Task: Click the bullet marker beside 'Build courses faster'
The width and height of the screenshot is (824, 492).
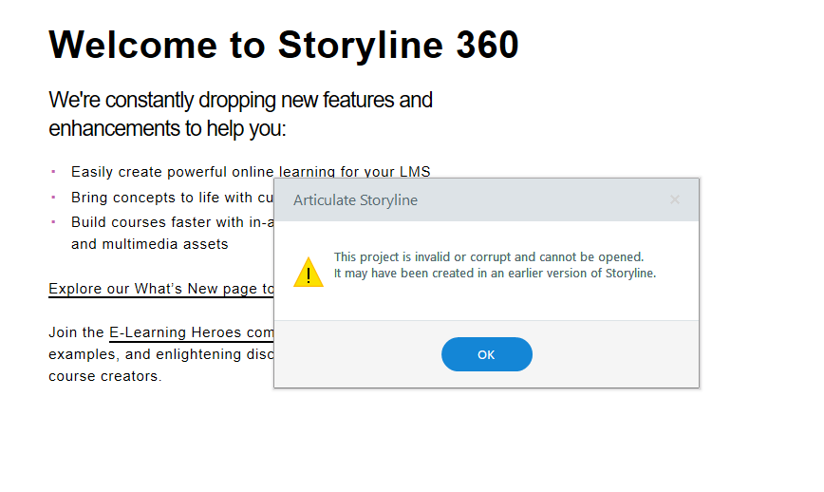Action: tap(53, 221)
